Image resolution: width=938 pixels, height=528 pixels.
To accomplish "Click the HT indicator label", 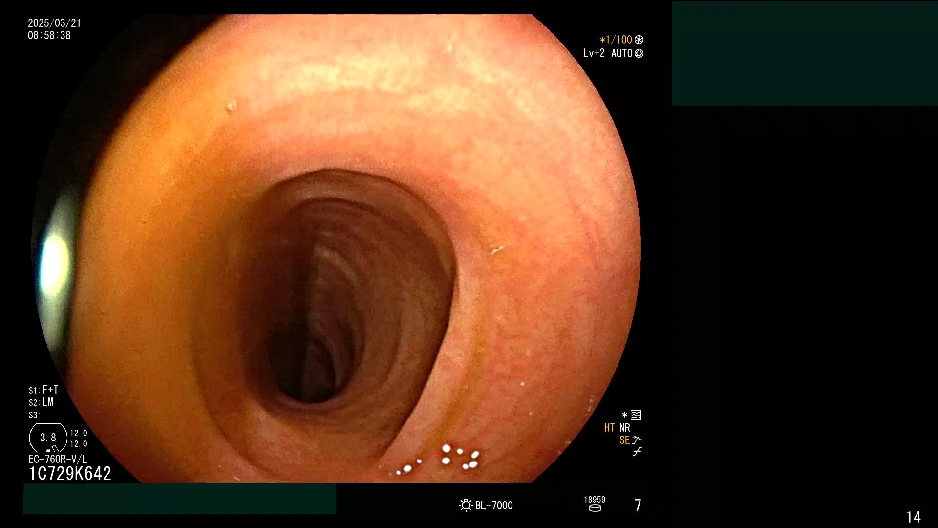I will (609, 428).
